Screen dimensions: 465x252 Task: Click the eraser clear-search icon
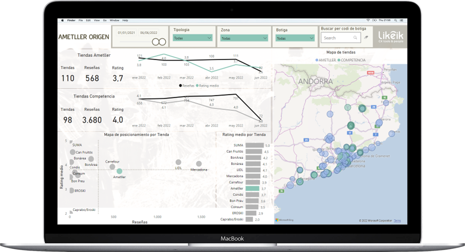(x=366, y=37)
